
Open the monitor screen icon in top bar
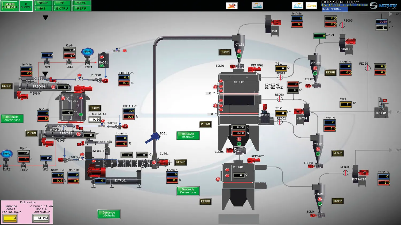pyautogui.click(x=257, y=5)
